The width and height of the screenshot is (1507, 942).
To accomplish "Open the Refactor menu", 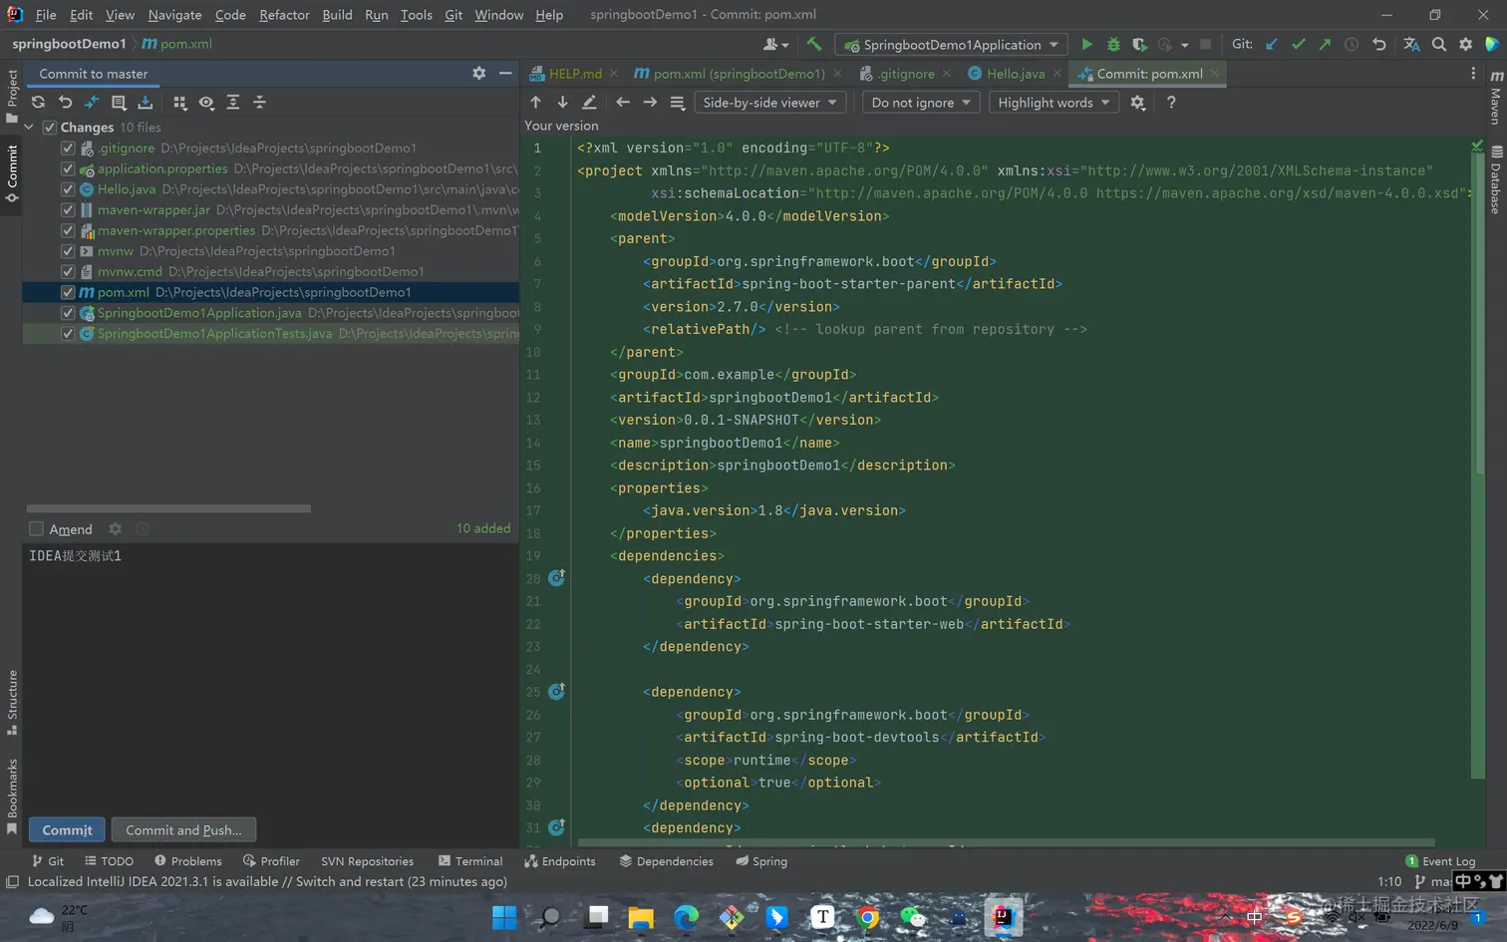I will tap(284, 15).
